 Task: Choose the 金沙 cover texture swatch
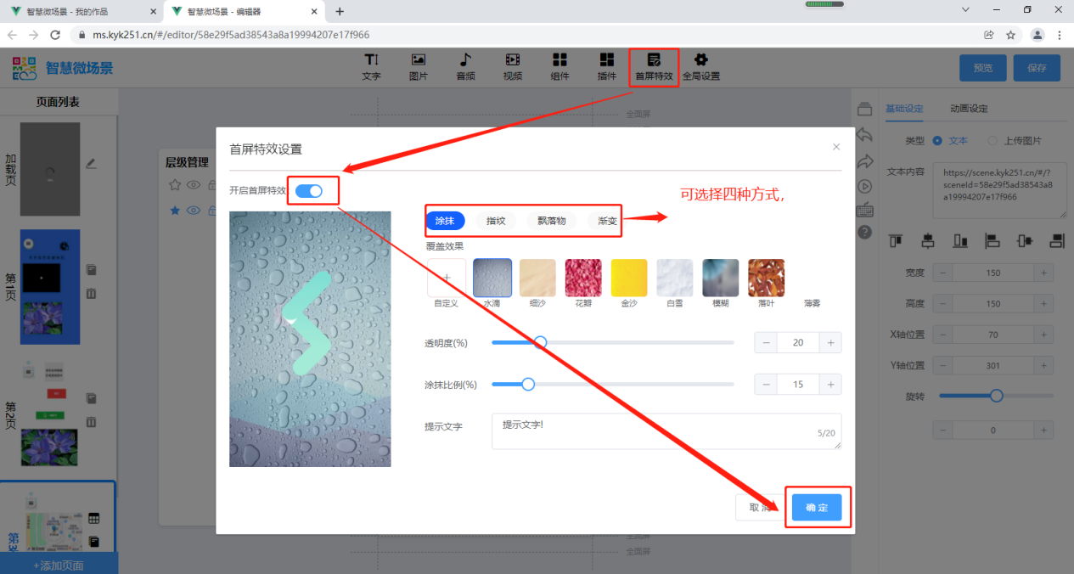[x=629, y=278]
